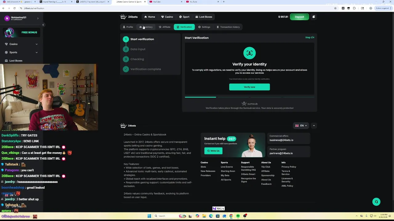Switch to the Profile tab

pos(128,27)
